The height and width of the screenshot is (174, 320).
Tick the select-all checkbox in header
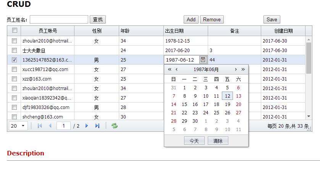(x=15, y=30)
